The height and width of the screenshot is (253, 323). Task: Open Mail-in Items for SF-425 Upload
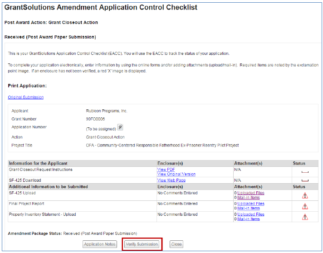point(248,198)
